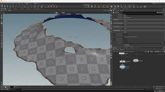Select the Metaball shelf tool
Screen dimensions: 165x92
(48, 7)
